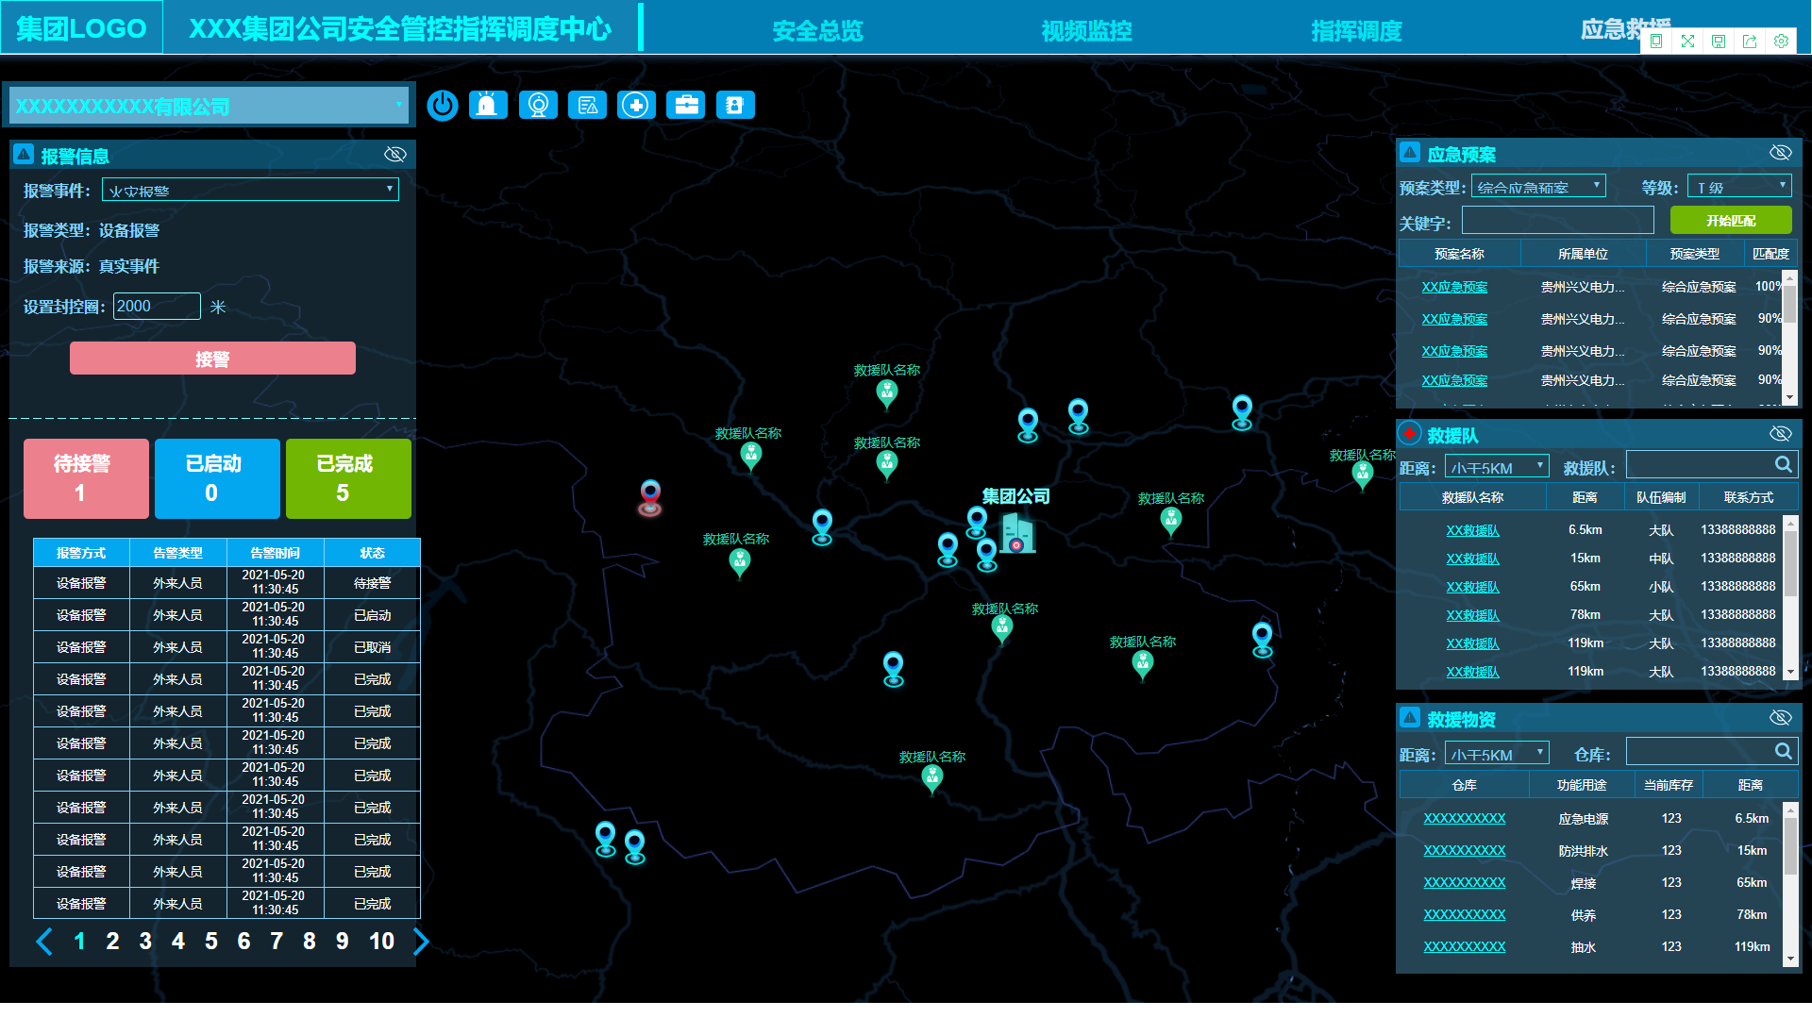Click the 集团LOGO at top left
This screenshot has width=1812, height=1018.
(x=81, y=27)
